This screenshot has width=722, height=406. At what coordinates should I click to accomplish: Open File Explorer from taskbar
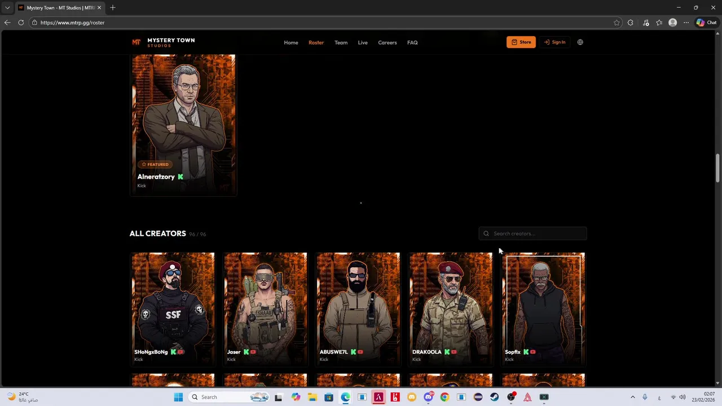click(x=312, y=397)
